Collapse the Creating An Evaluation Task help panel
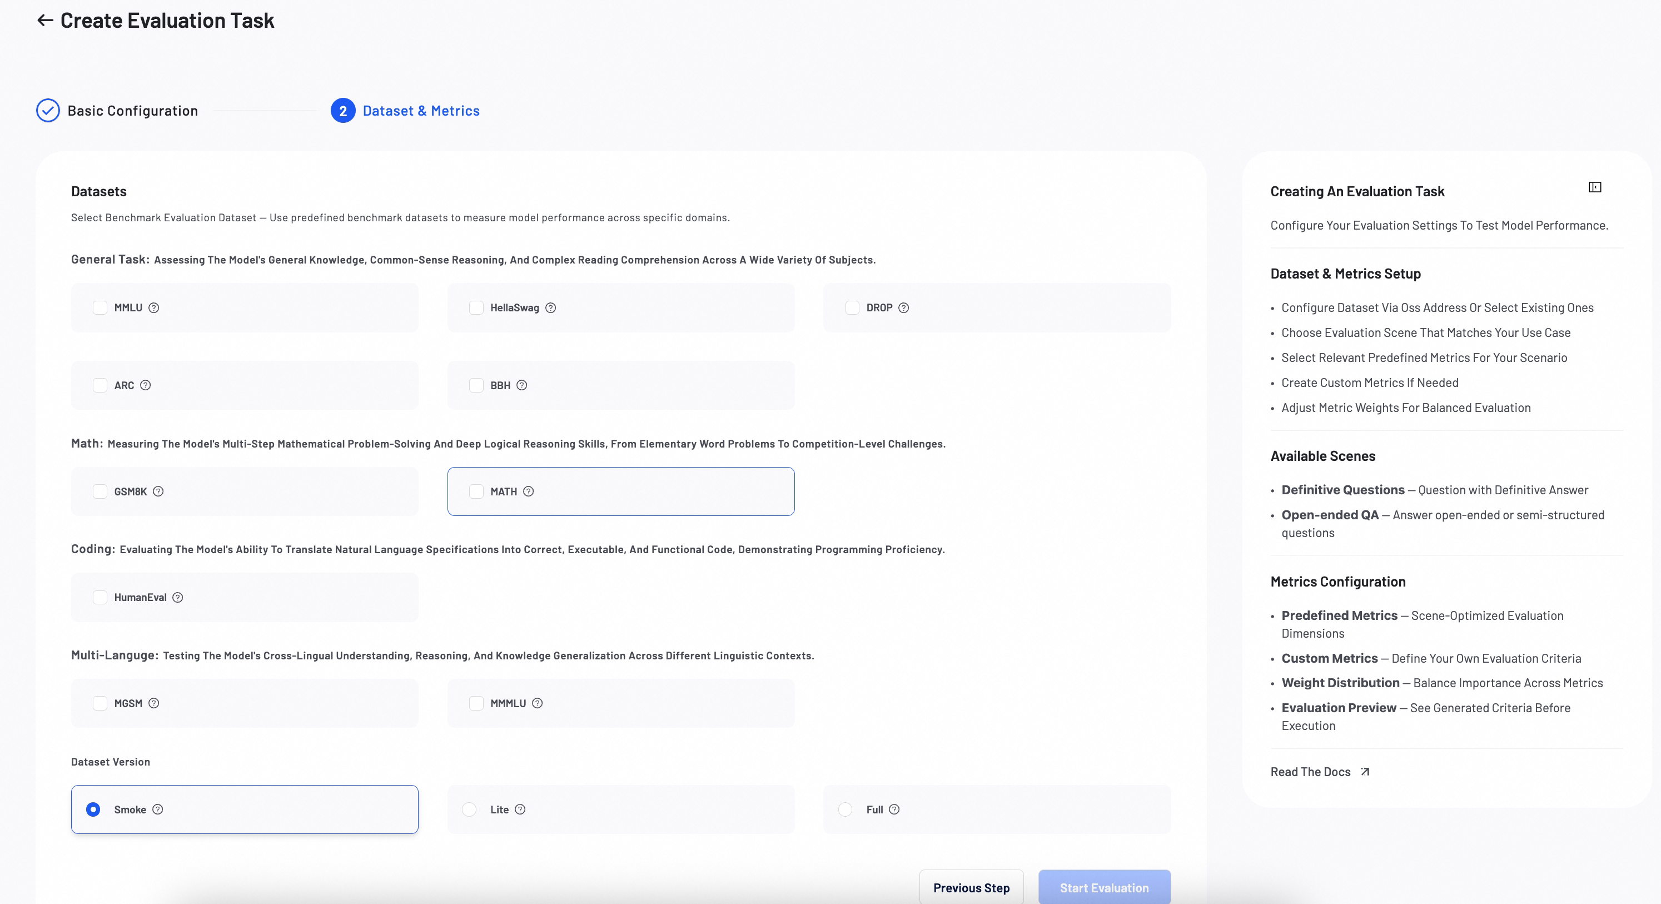This screenshot has width=1661, height=904. point(1595,187)
